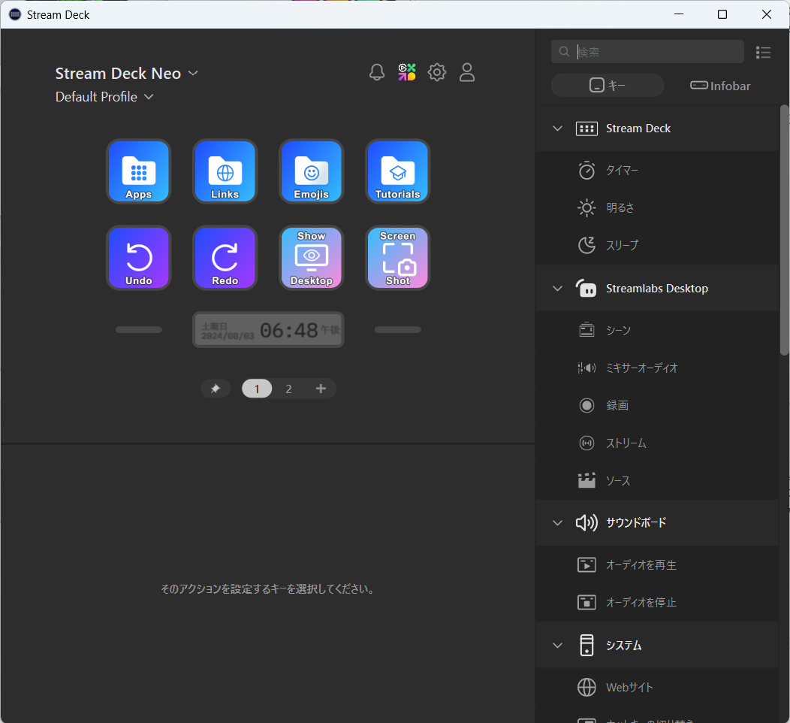Viewport: 790px width, 723px height.
Task: Select the Emojis folder key
Action: [x=311, y=171]
